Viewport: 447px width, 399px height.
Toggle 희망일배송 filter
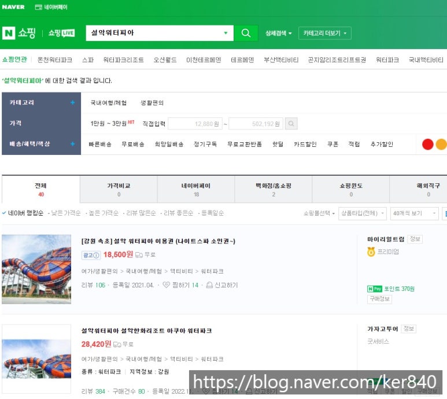[169, 144]
